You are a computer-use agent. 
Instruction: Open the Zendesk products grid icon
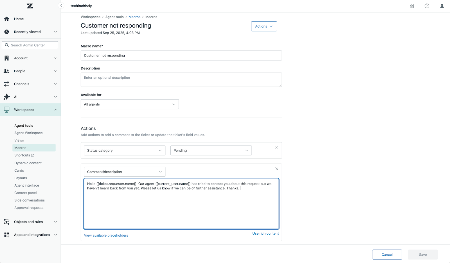pos(412,6)
